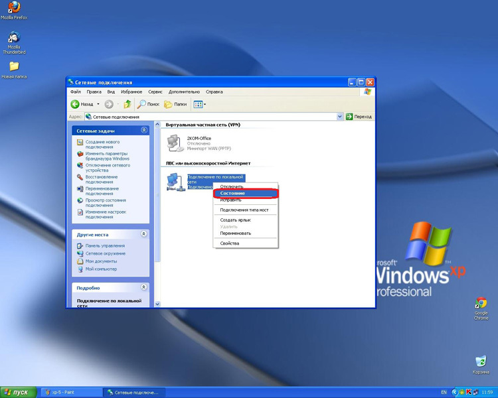Image resolution: width=498 pixels, height=398 pixels.
Task: Click the Kaspersky tray icon
Action: click(469, 392)
